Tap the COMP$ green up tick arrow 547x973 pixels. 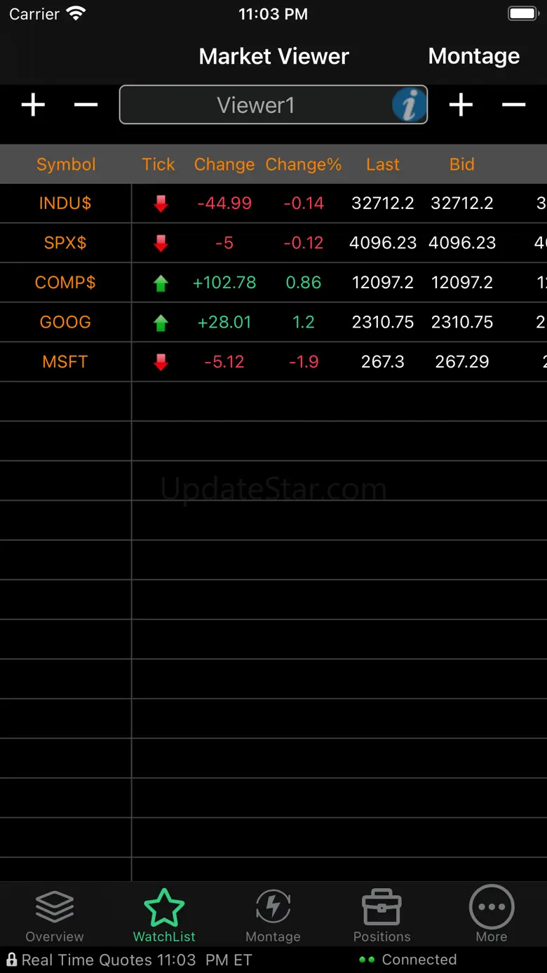pyautogui.click(x=161, y=283)
